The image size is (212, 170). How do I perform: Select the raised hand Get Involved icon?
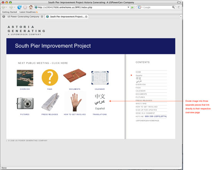76,102
